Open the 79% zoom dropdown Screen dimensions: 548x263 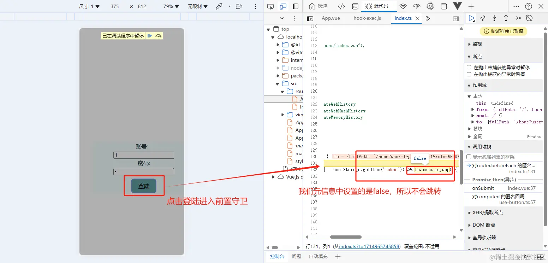point(171,6)
